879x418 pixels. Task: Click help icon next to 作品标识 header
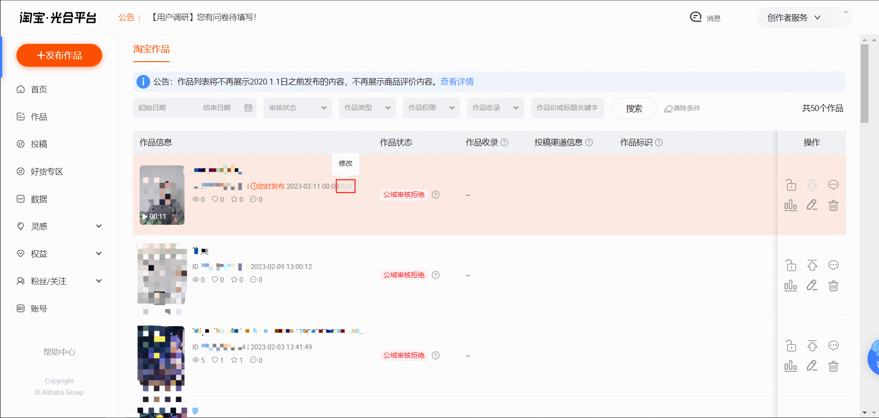tap(659, 143)
